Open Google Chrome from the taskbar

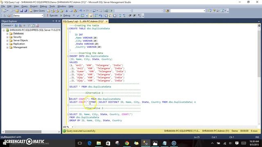(127, 143)
